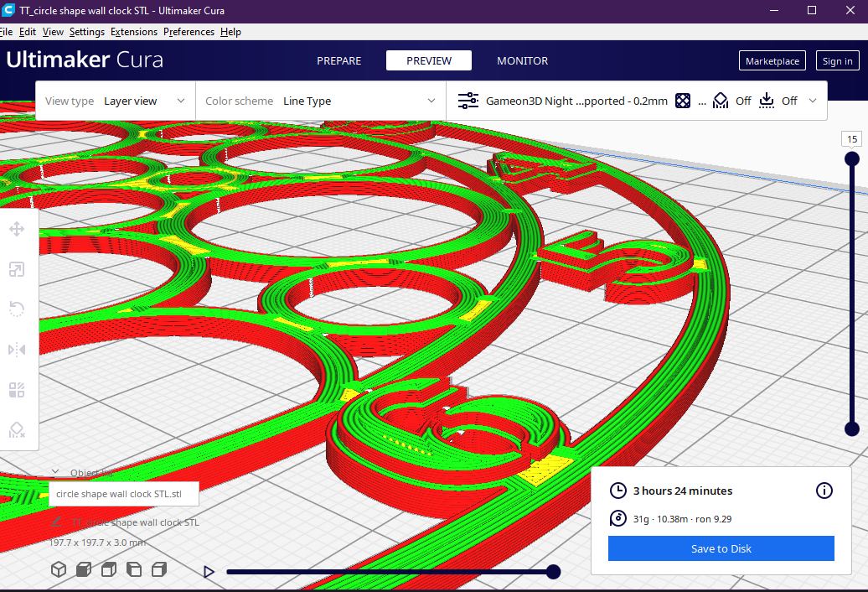Click the build plate adhesion icon
The height and width of the screenshot is (592, 868).
[767, 101]
